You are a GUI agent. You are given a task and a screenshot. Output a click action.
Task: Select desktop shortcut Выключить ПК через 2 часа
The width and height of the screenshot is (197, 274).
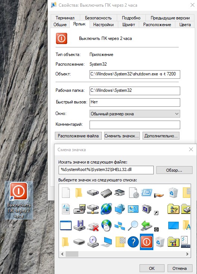point(19,200)
